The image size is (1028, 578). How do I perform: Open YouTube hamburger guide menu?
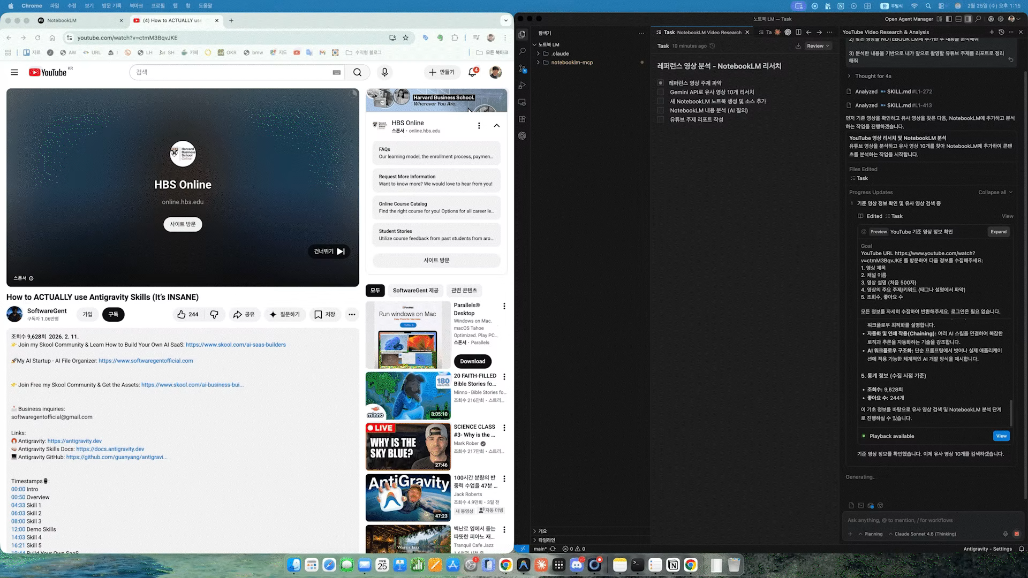(14, 72)
